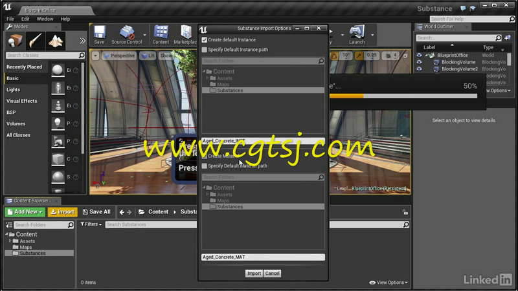Collapse Content root in Content Browser tree
The height and width of the screenshot is (291, 518).
coord(6,234)
